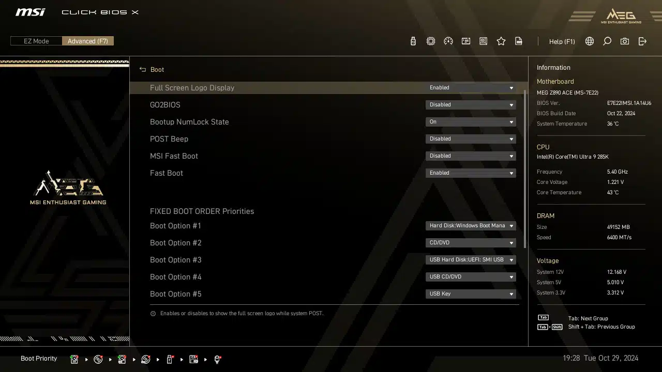This screenshot has width=662, height=372.
Task: Click FIXED BOOT ORDER Priorities heading
Action: pos(202,211)
